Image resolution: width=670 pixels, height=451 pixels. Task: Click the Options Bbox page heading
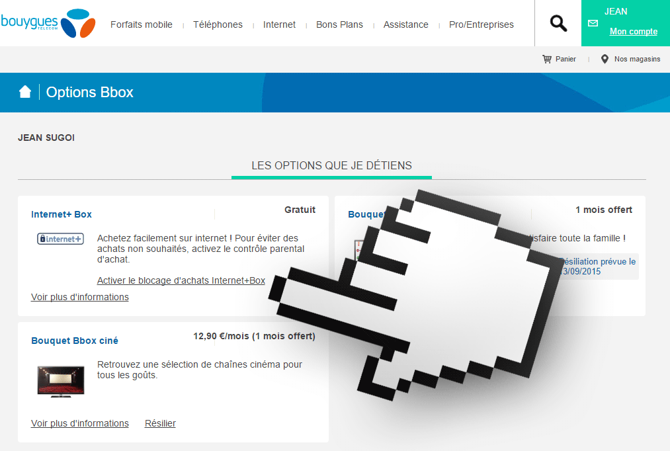coord(90,93)
